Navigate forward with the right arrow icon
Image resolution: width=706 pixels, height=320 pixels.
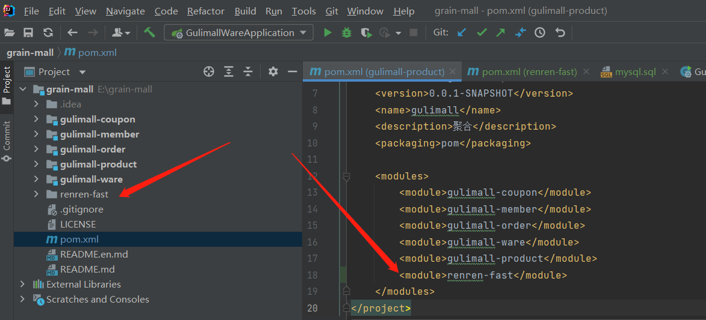(x=93, y=33)
